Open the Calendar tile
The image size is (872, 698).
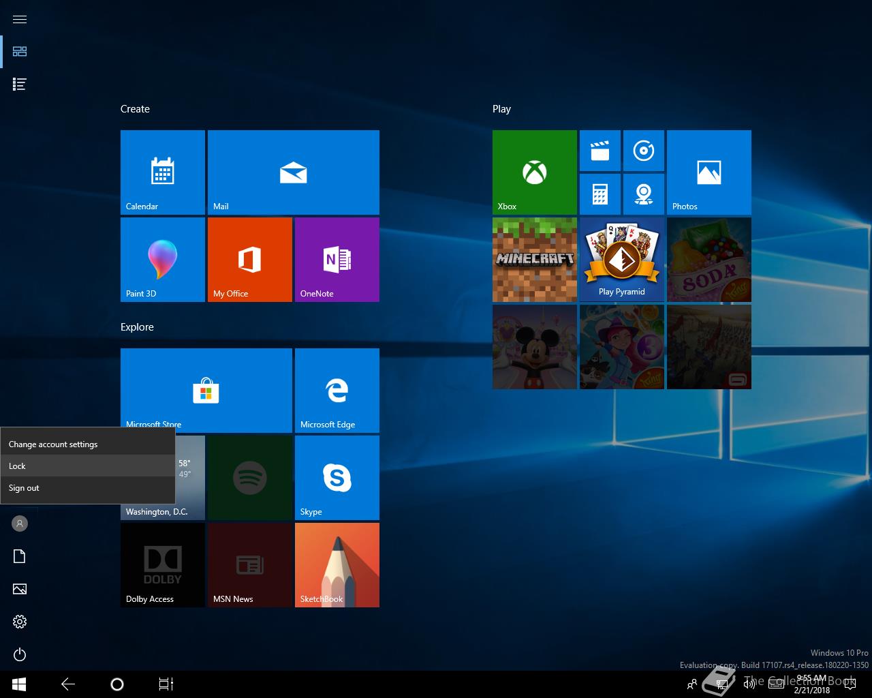(163, 172)
